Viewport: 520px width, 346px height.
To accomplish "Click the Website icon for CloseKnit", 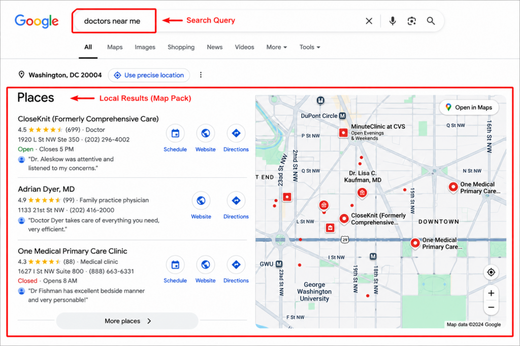I will point(205,133).
